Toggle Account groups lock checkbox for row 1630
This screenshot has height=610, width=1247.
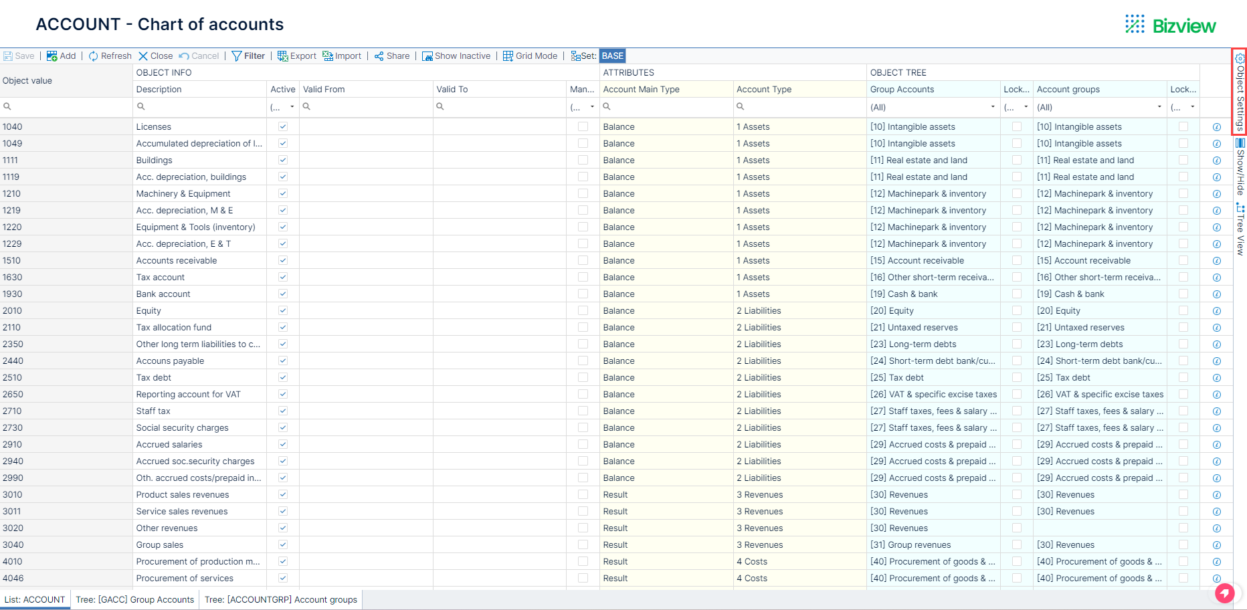1183,277
